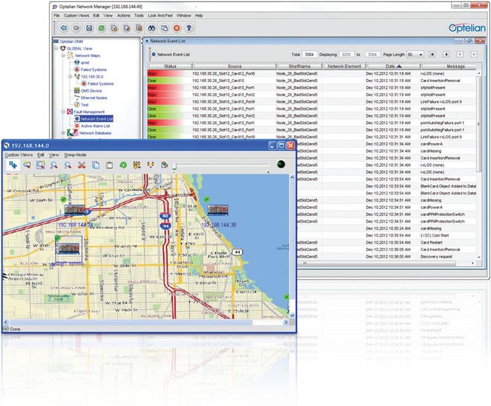
Task: Click the blue back arrow in main toolbar
Action: pos(64,28)
